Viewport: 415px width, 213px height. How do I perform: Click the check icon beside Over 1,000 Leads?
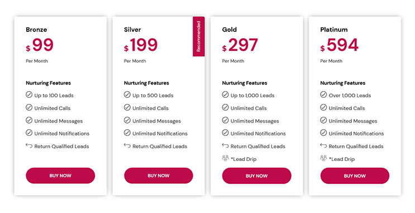pyautogui.click(x=323, y=94)
